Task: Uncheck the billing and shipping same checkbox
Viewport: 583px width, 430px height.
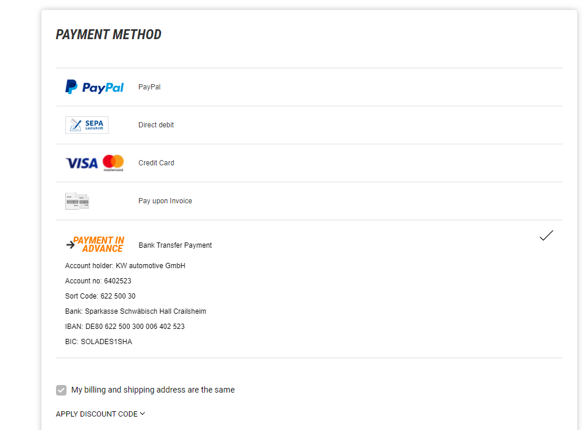Action: click(x=61, y=390)
